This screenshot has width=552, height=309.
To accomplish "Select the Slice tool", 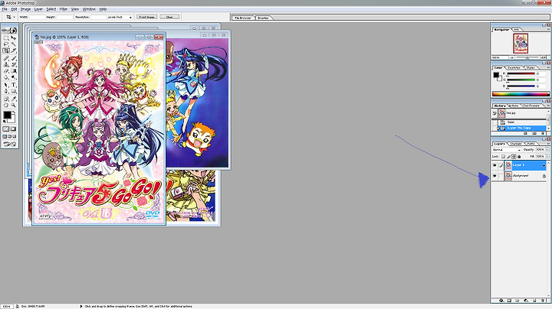I will [14, 50].
